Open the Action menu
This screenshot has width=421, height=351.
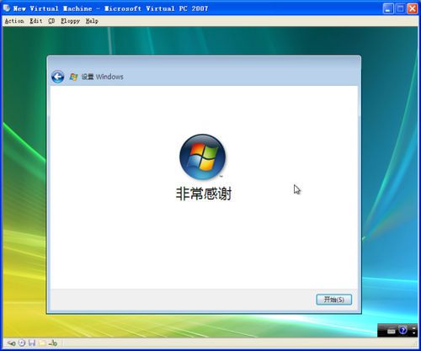click(14, 21)
